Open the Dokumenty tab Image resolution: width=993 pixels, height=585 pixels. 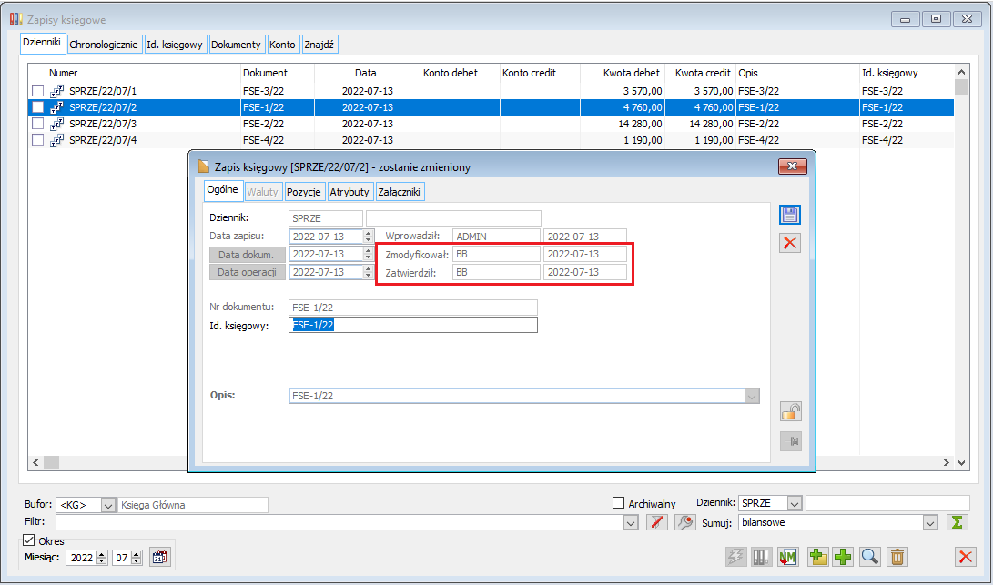pyautogui.click(x=236, y=45)
